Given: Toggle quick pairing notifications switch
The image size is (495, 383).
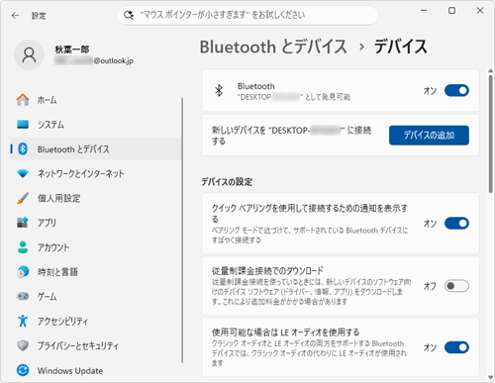Looking at the screenshot, I should 456,224.
